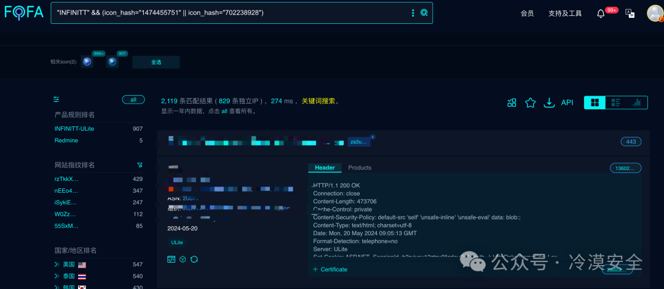The width and height of the screenshot is (664, 289).
Task: Click the cube icon in result card
Action: click(183, 259)
